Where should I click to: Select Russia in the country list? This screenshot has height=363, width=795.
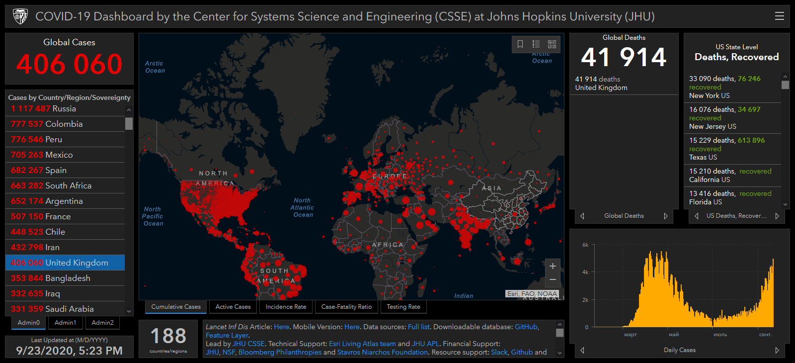pyautogui.click(x=65, y=109)
